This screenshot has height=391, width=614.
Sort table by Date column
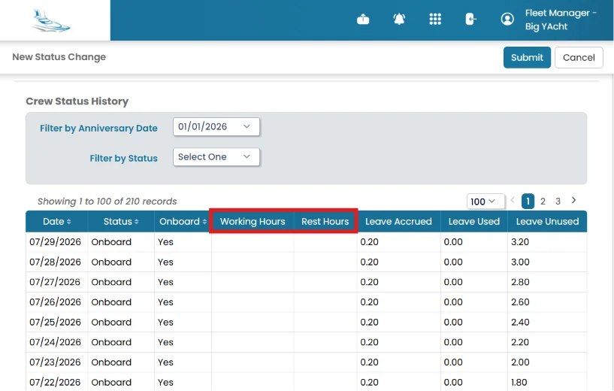(57, 221)
